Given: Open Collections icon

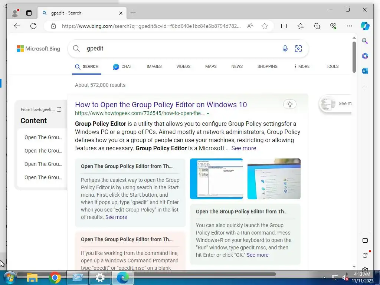Looking at the screenshot, I should pyautogui.click(x=317, y=26).
